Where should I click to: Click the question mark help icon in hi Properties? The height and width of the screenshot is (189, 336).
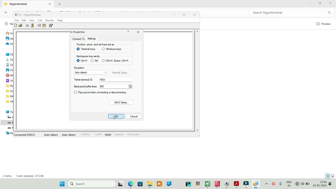[128, 32]
